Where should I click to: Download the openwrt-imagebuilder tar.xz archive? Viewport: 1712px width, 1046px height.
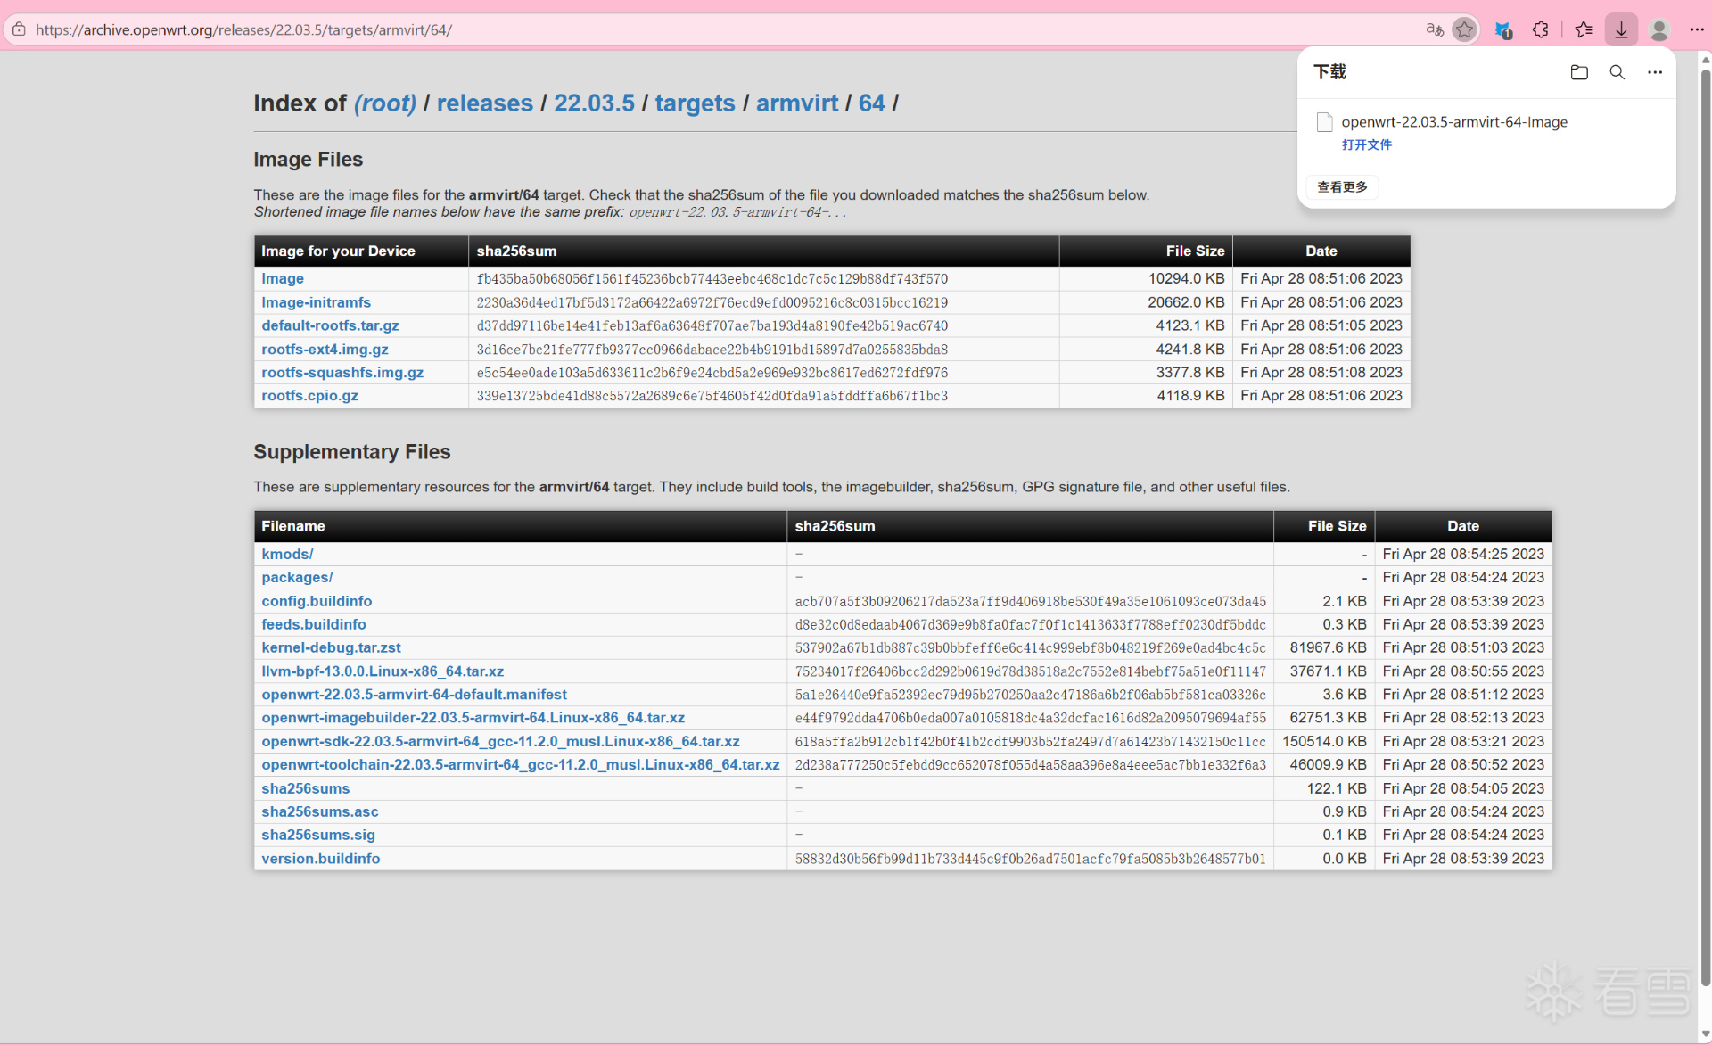point(473,718)
